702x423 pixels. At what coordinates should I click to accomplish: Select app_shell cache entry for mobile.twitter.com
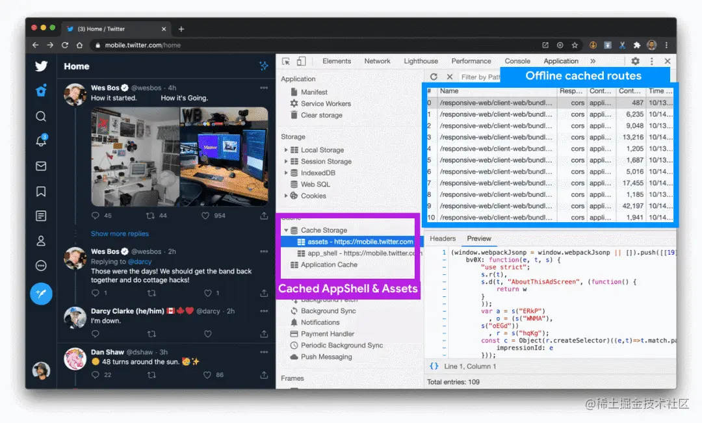[x=359, y=253]
